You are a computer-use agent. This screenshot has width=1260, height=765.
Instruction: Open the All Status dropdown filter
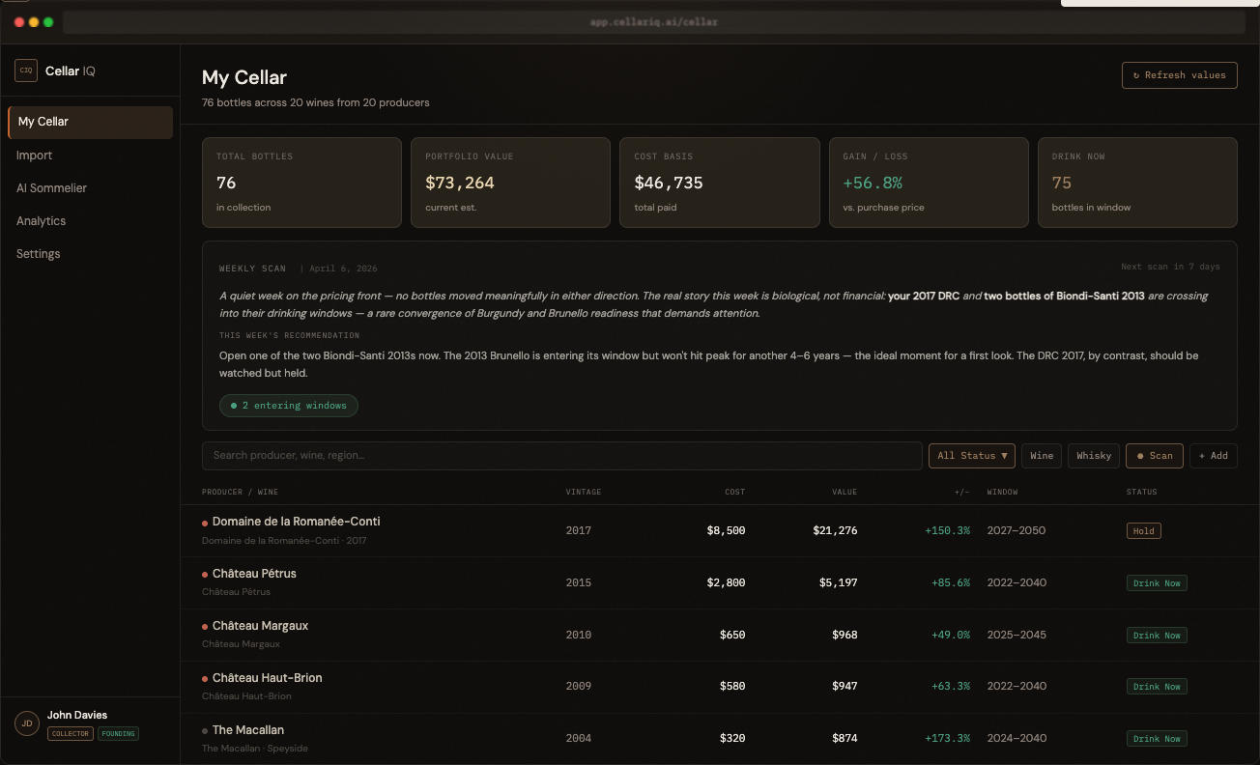pos(972,456)
